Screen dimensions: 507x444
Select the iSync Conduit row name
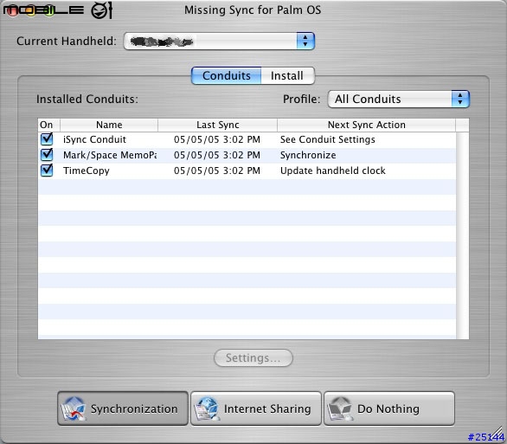[94, 139]
